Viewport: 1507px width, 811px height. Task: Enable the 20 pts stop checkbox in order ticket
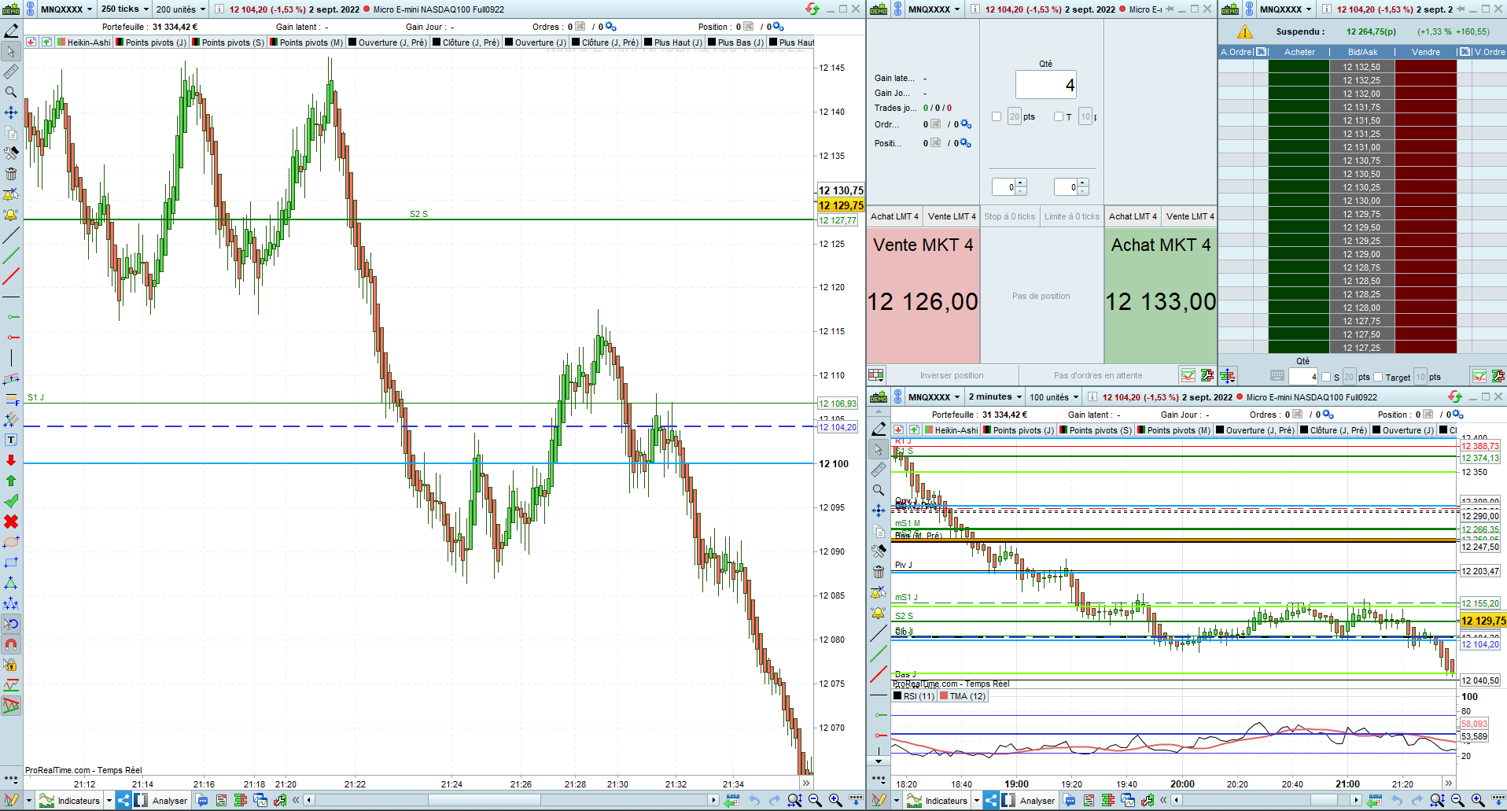[997, 116]
